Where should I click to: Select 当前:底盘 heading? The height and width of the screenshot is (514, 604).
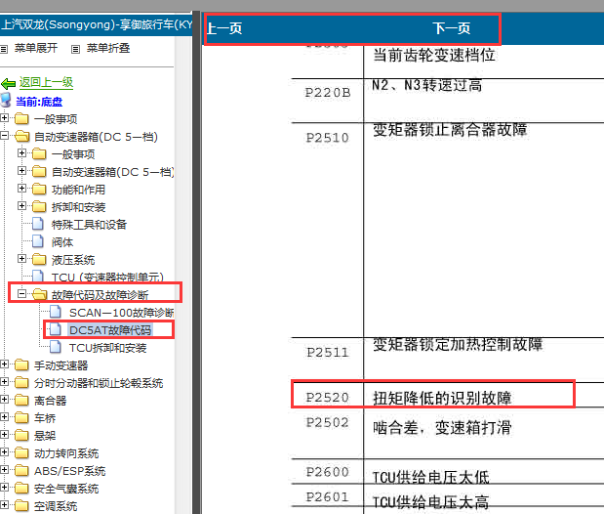[x=39, y=102]
